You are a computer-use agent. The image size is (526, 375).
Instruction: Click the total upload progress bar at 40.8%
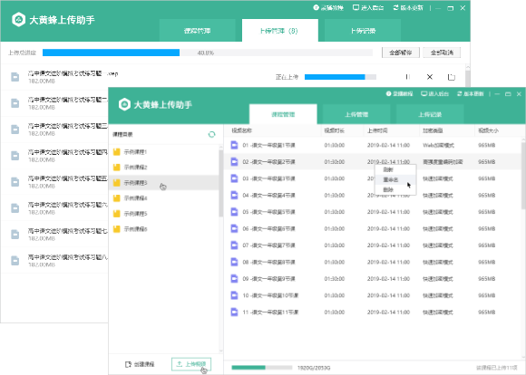coord(208,53)
